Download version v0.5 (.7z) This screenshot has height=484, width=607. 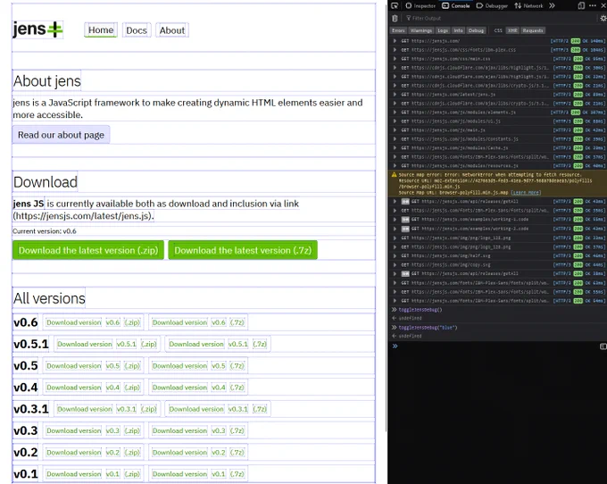point(198,365)
